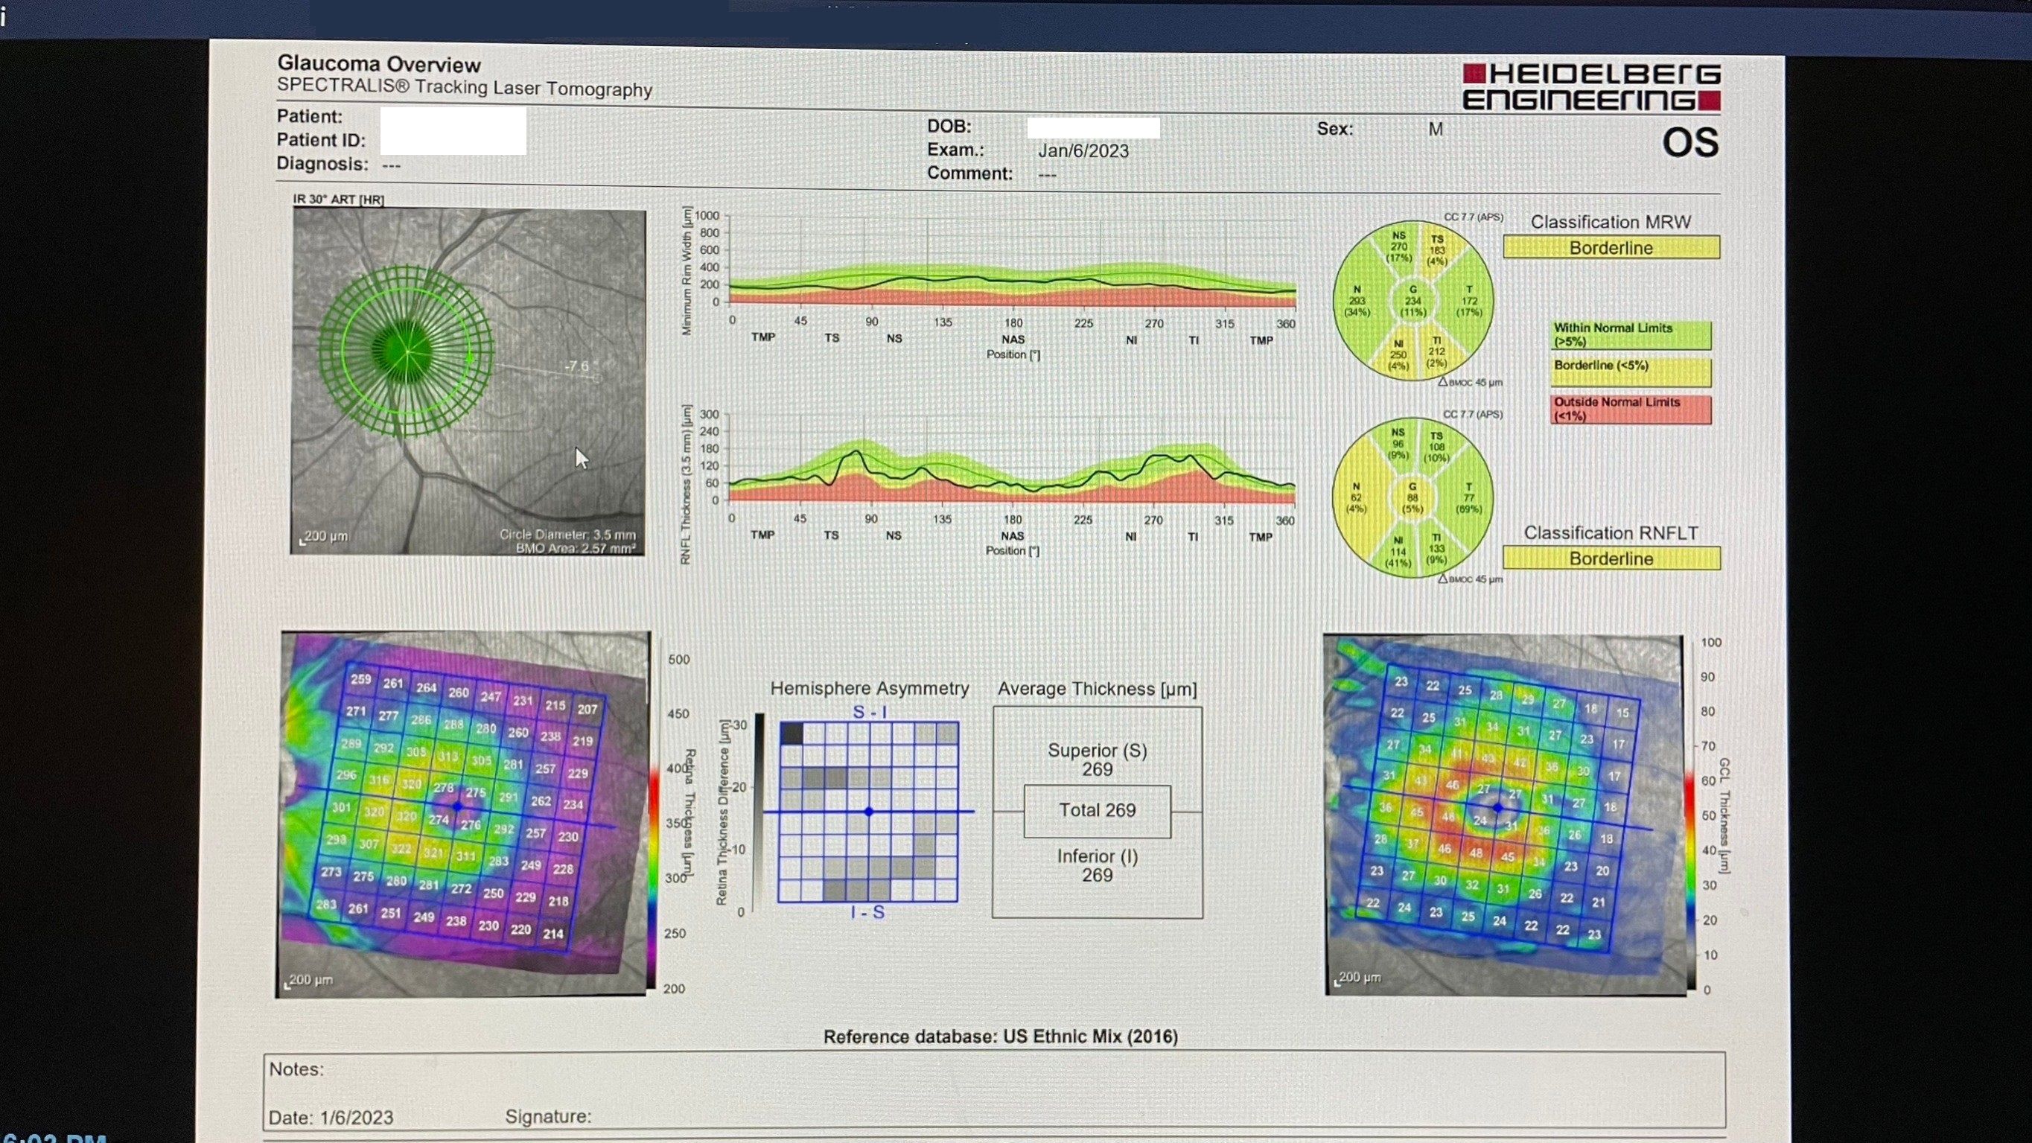Click the G center of MRW sector chart
This screenshot has width=2032, height=1143.
click(1412, 301)
